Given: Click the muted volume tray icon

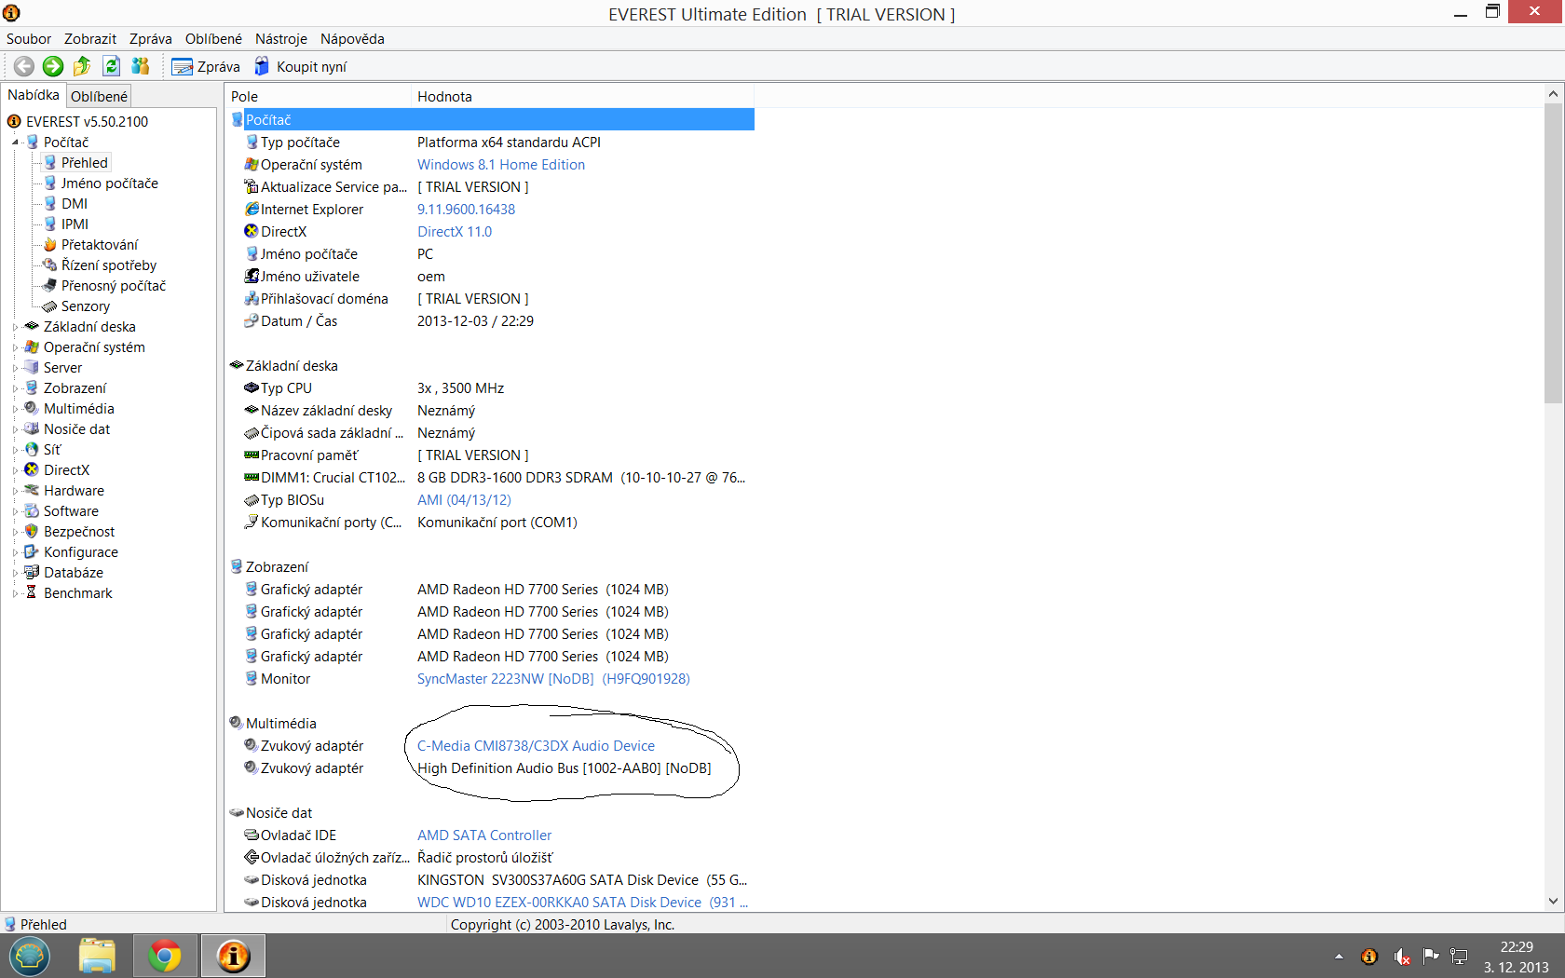Looking at the screenshot, I should click(x=1401, y=957).
